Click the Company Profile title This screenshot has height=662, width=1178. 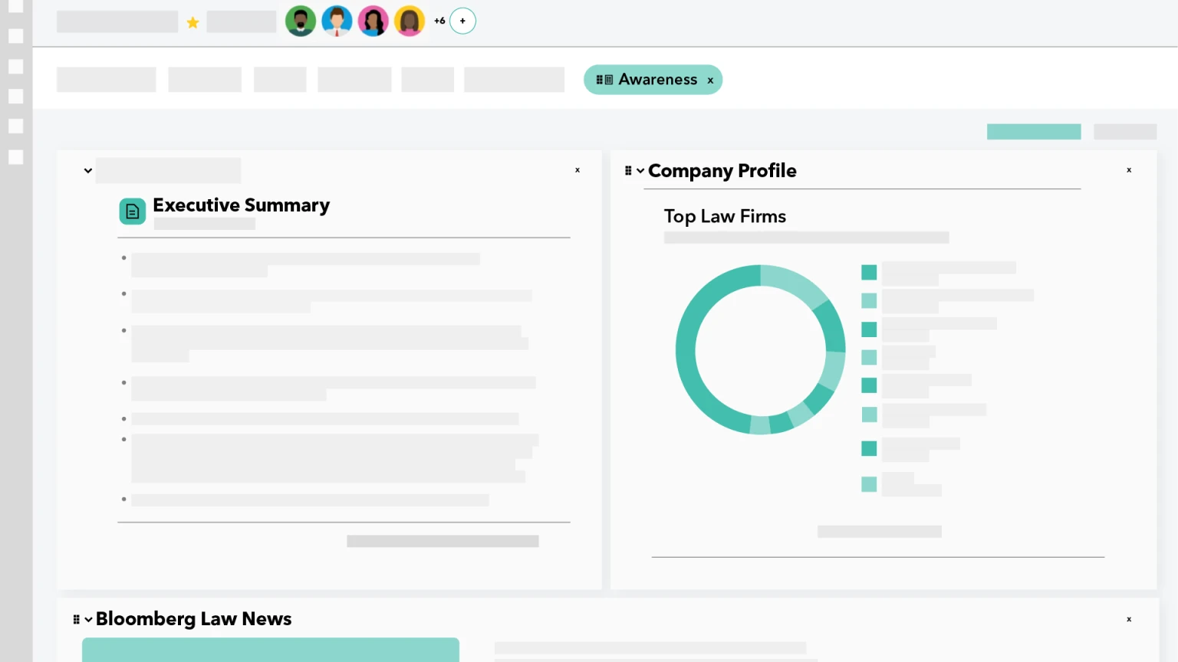click(722, 171)
